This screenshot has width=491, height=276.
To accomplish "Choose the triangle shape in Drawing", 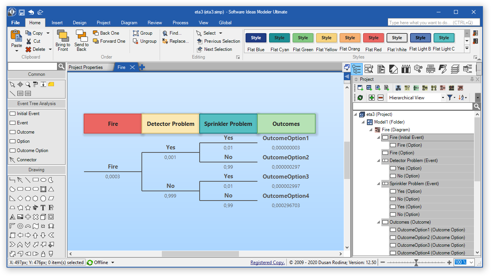I will (51, 189).
